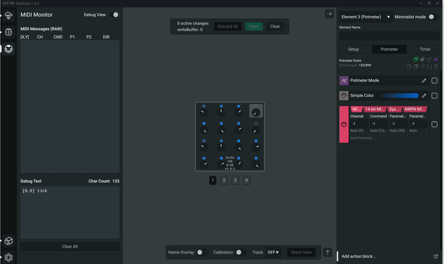Open the Track OFF dropdown
Viewport: 444px width, 264px height.
pos(273,252)
